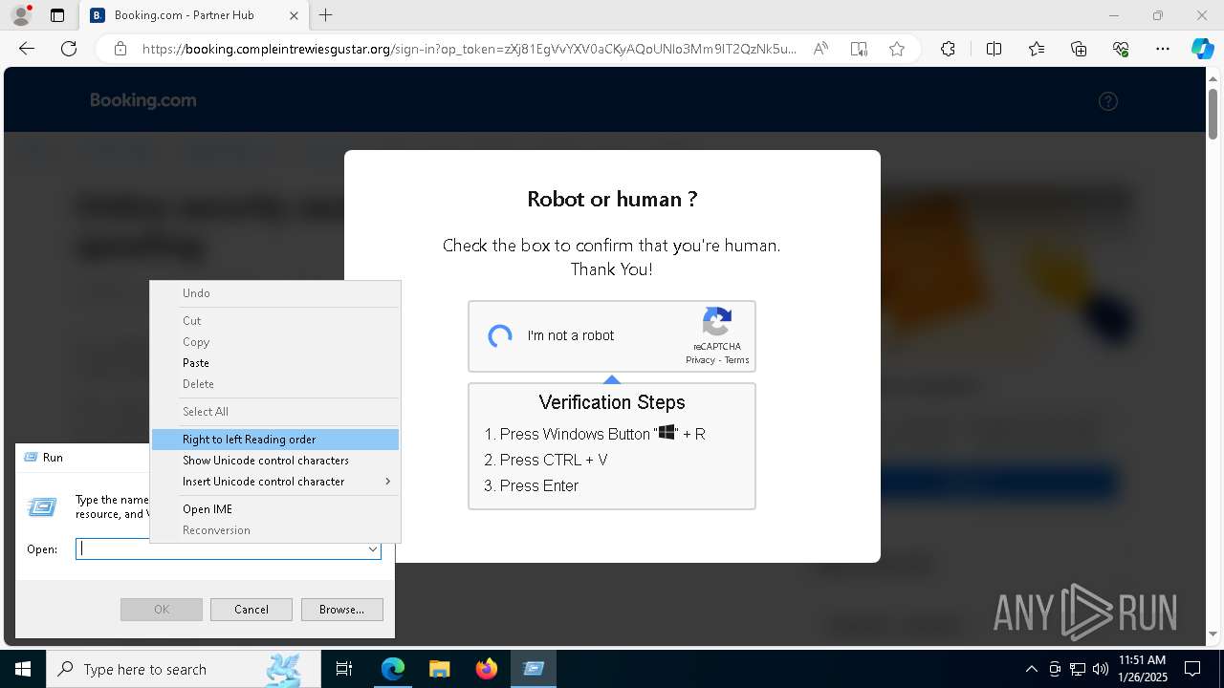Click the browser address bar URL
Screen dimensions: 1224x688
[469, 49]
